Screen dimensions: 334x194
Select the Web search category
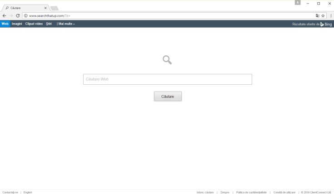coord(5,24)
